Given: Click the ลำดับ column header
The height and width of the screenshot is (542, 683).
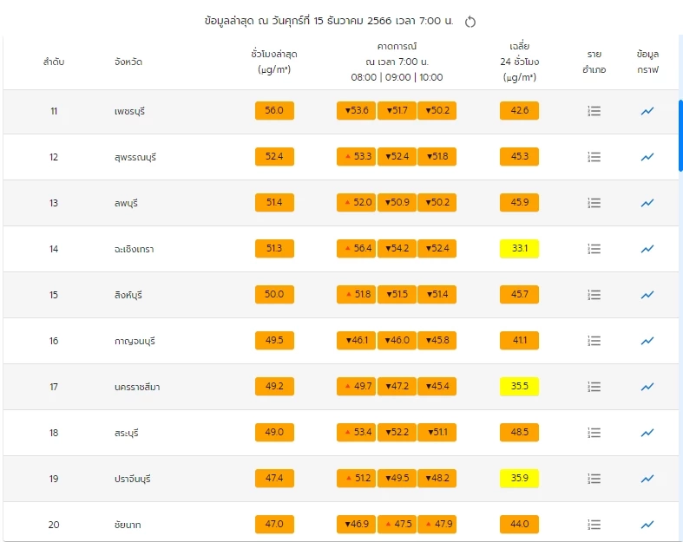Looking at the screenshot, I should tap(54, 62).
